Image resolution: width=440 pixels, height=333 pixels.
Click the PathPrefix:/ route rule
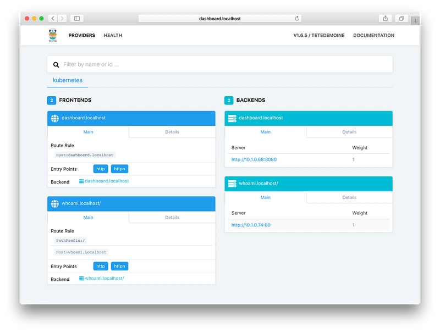tap(70, 241)
